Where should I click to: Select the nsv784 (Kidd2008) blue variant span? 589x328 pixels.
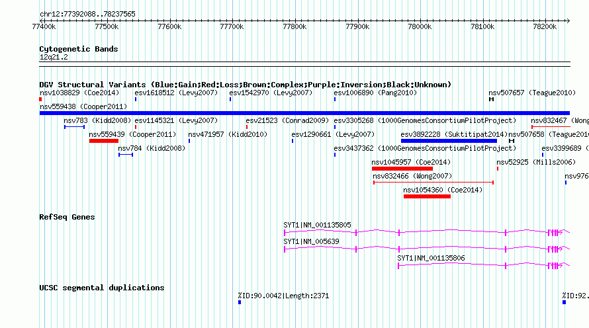pyautogui.click(x=126, y=155)
